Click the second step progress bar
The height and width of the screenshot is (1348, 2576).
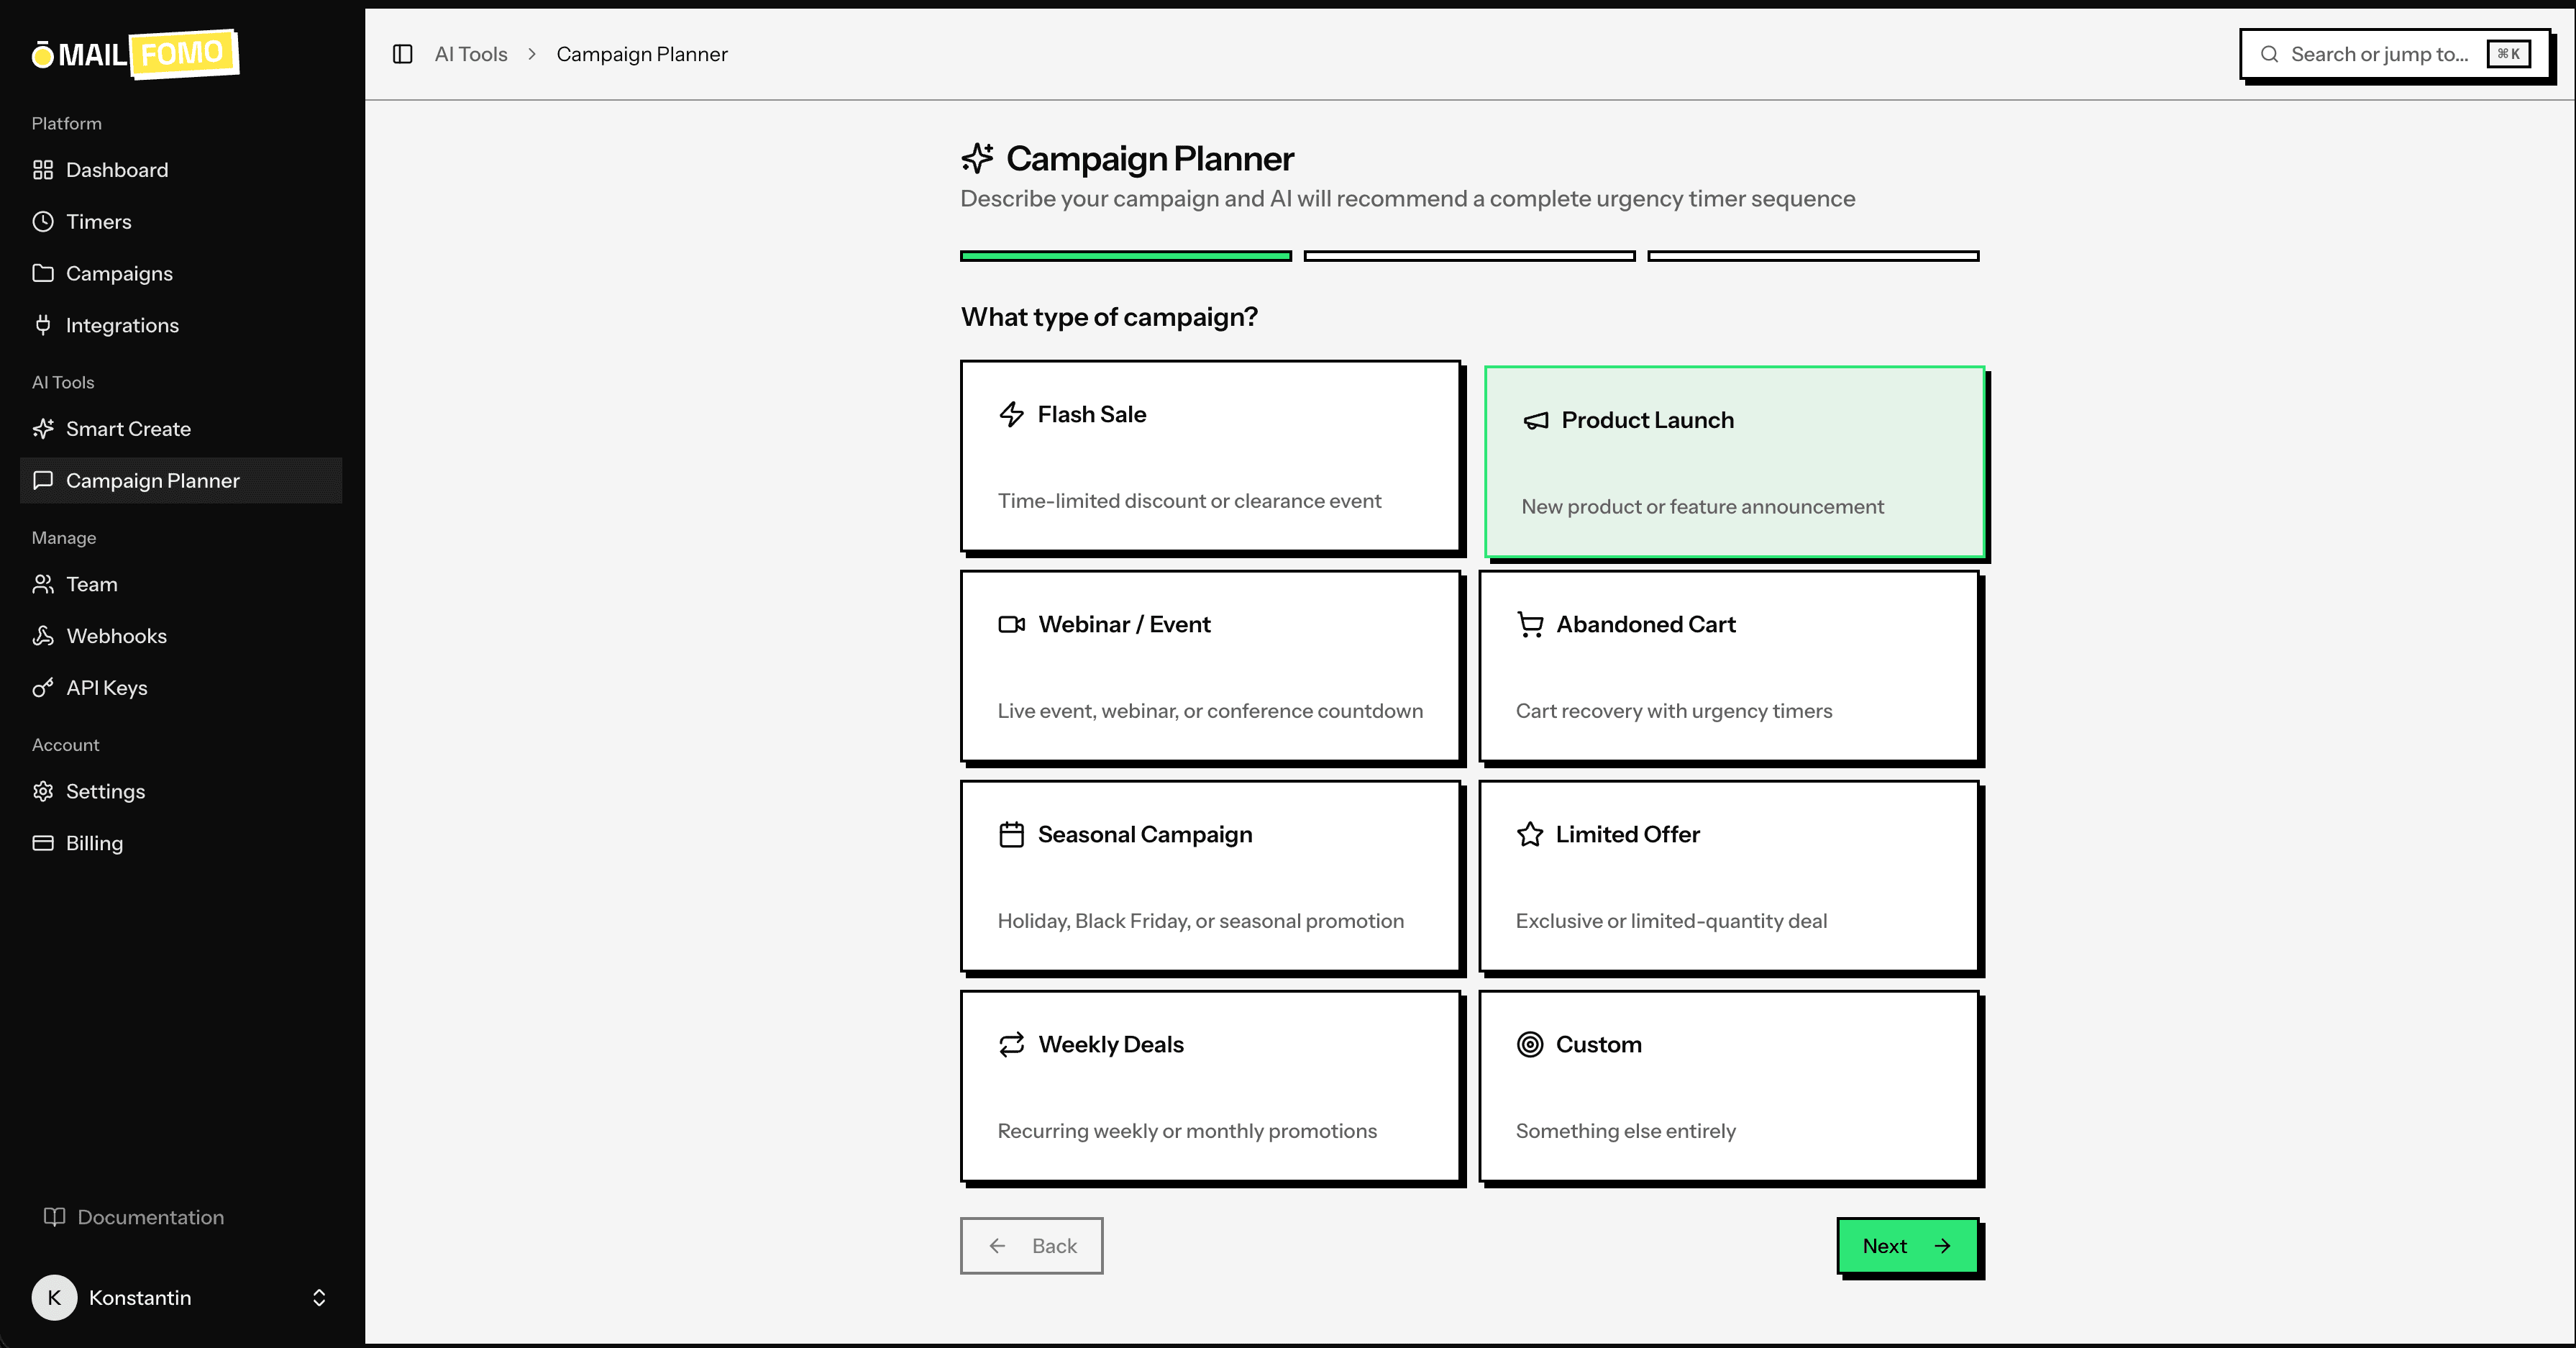tap(1469, 256)
